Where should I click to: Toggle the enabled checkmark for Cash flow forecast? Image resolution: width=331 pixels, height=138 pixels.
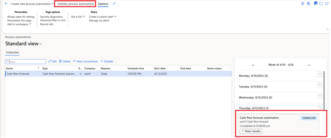coord(81,73)
